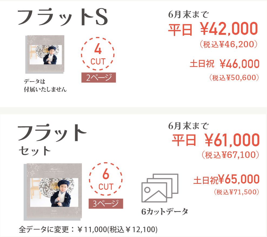This screenshot has width=267, height=237.
Task: Click the フラットセット album cover thumbnail
Action: (x=55, y=191)
